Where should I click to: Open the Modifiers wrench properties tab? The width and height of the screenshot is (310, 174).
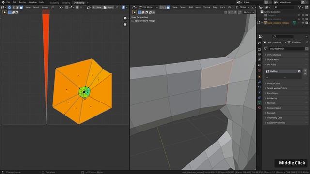pos(259,82)
